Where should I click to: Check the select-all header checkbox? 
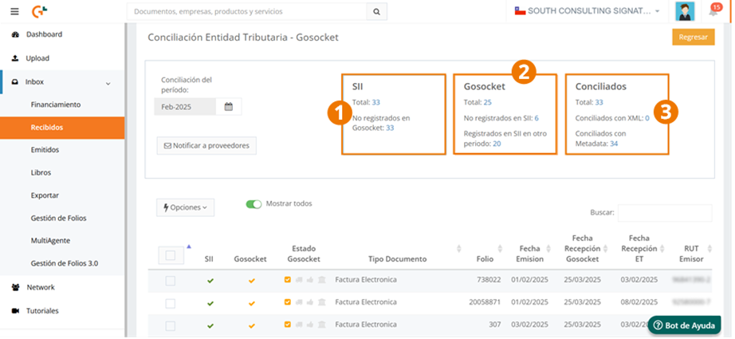(171, 255)
